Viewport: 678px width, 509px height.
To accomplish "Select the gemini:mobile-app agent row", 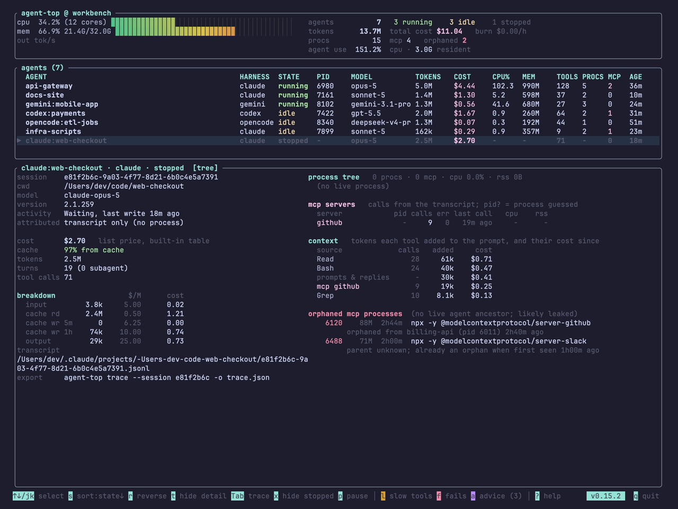I will tap(338, 104).
